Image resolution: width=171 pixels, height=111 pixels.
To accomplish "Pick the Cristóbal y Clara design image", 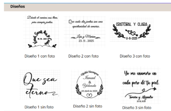I will pyautogui.click(x=132, y=30).
